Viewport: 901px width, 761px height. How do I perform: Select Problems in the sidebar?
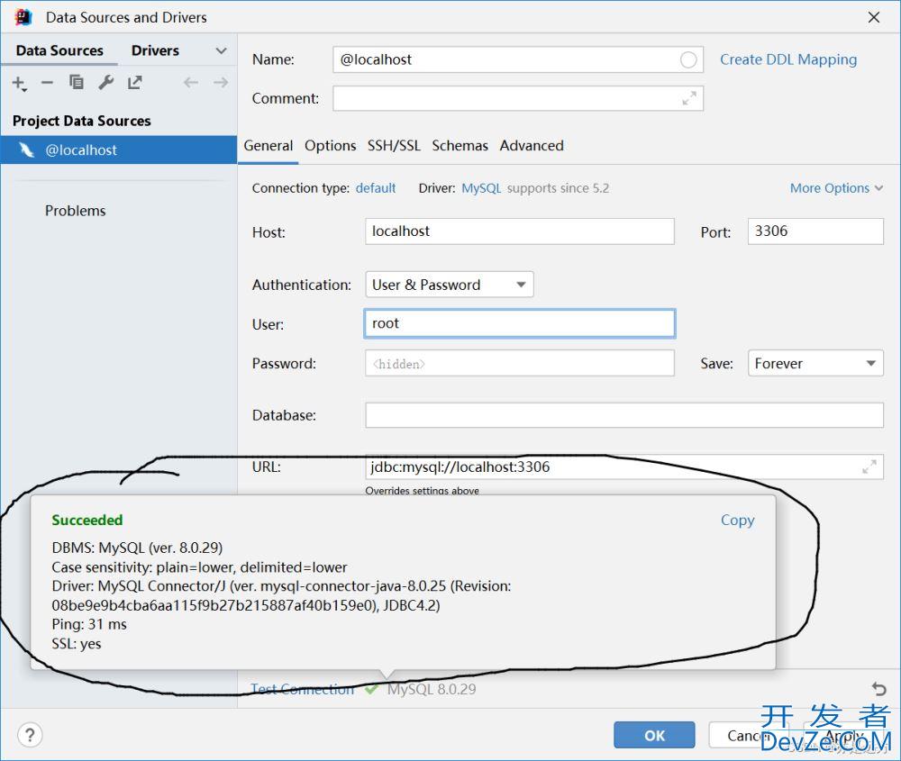(76, 211)
